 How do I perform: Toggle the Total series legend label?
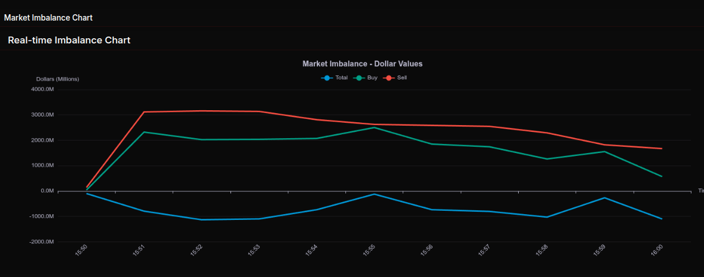[x=341, y=78]
